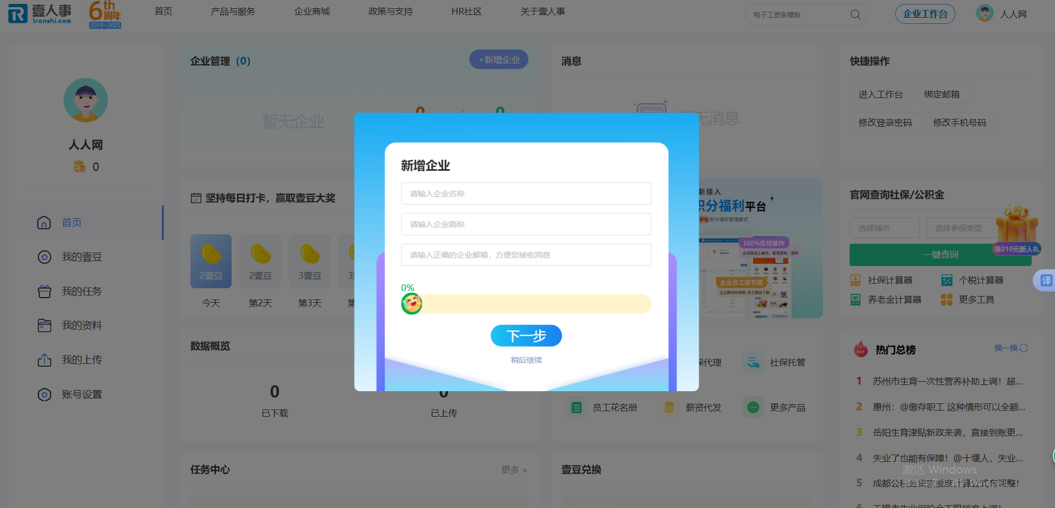Open the user avatar in header
Image resolution: width=1055 pixels, height=508 pixels.
pos(984,13)
